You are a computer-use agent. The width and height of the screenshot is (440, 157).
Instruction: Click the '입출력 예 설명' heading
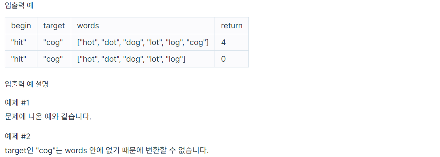point(26,85)
